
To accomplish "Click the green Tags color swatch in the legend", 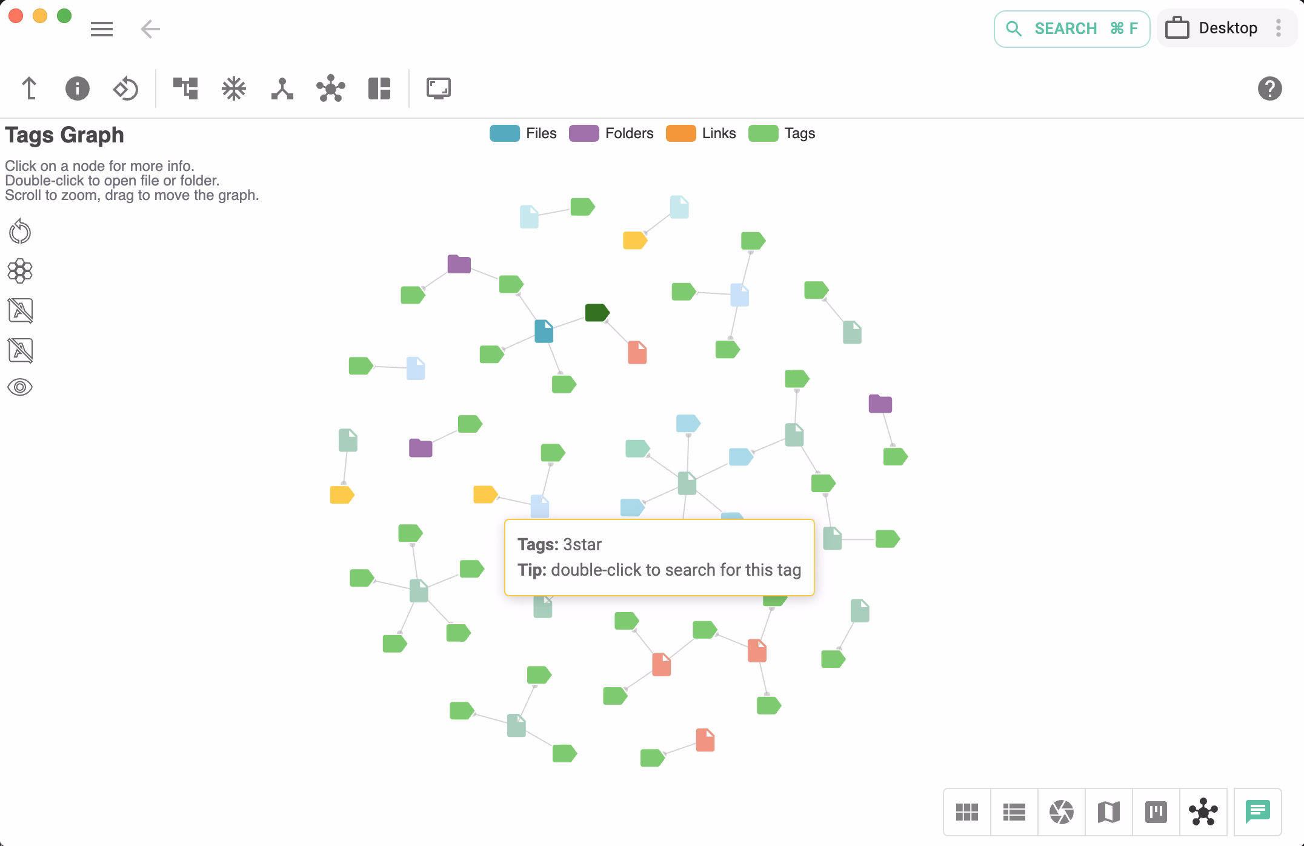I will coord(763,133).
